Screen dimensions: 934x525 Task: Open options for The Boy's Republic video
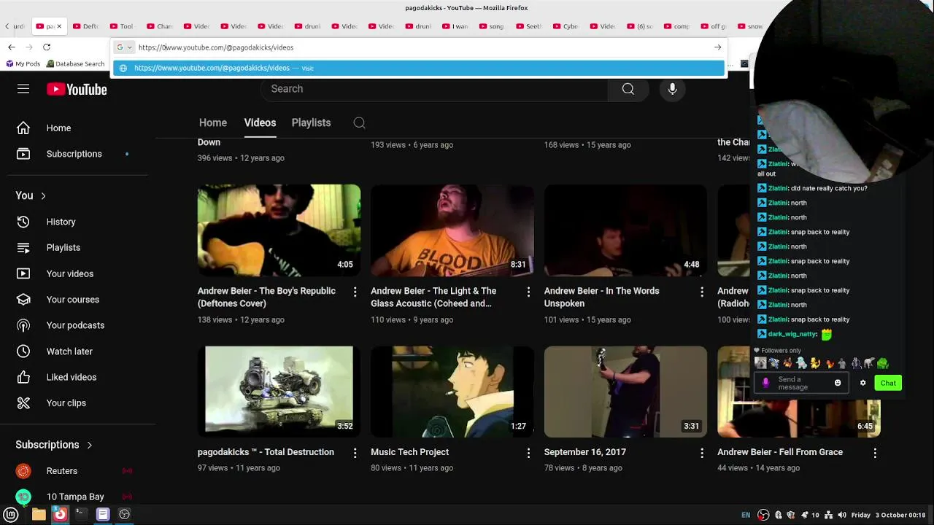coord(355,292)
